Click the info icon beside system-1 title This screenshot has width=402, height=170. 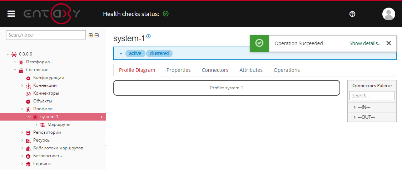point(149,36)
